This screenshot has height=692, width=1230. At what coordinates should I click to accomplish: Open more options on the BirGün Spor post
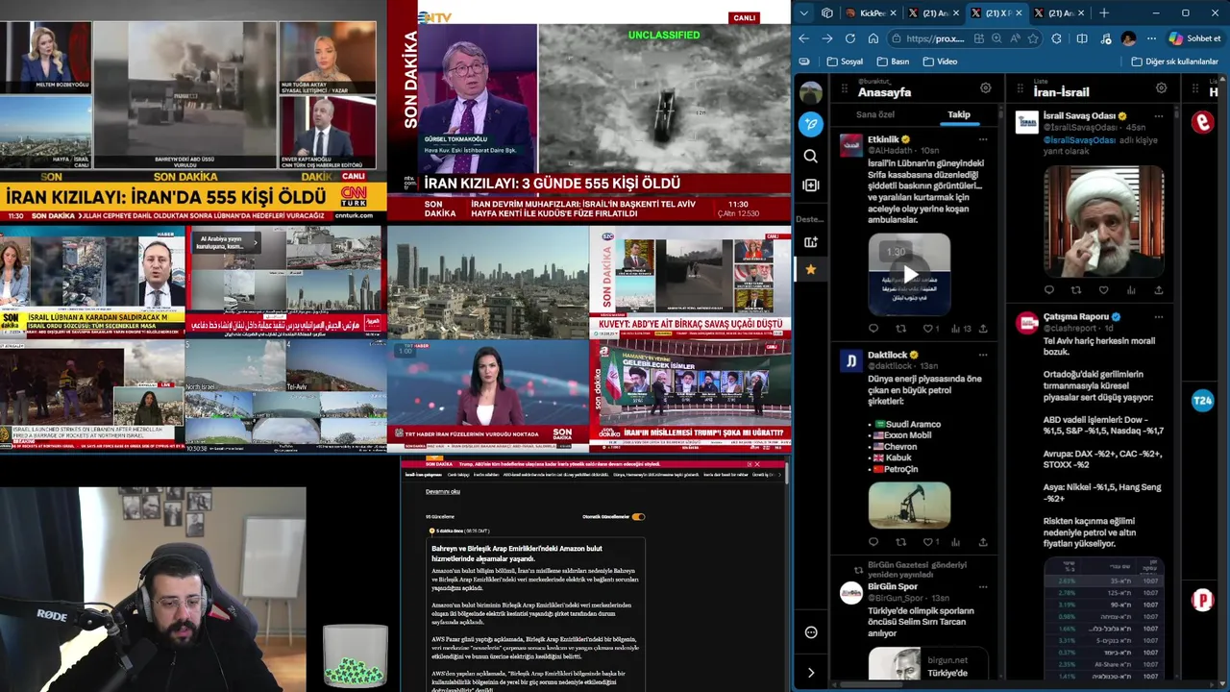tap(982, 586)
